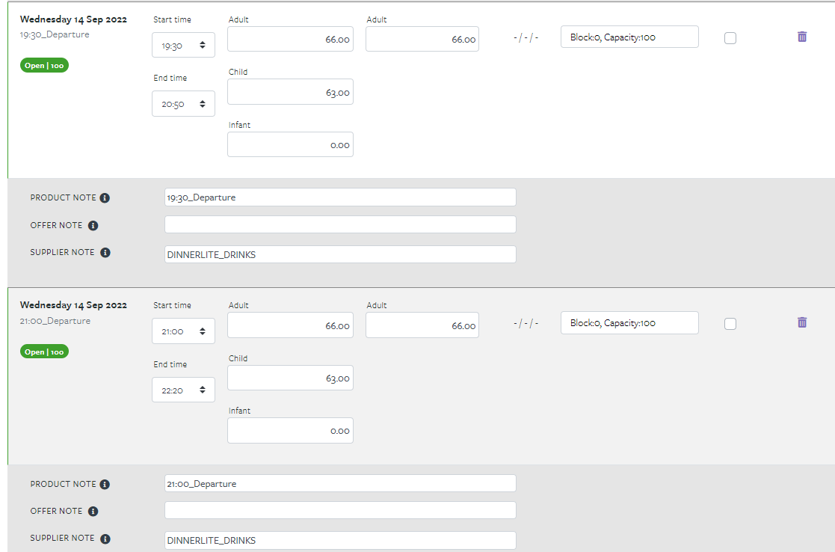Click the Infant price field showing 0.00

click(x=290, y=144)
